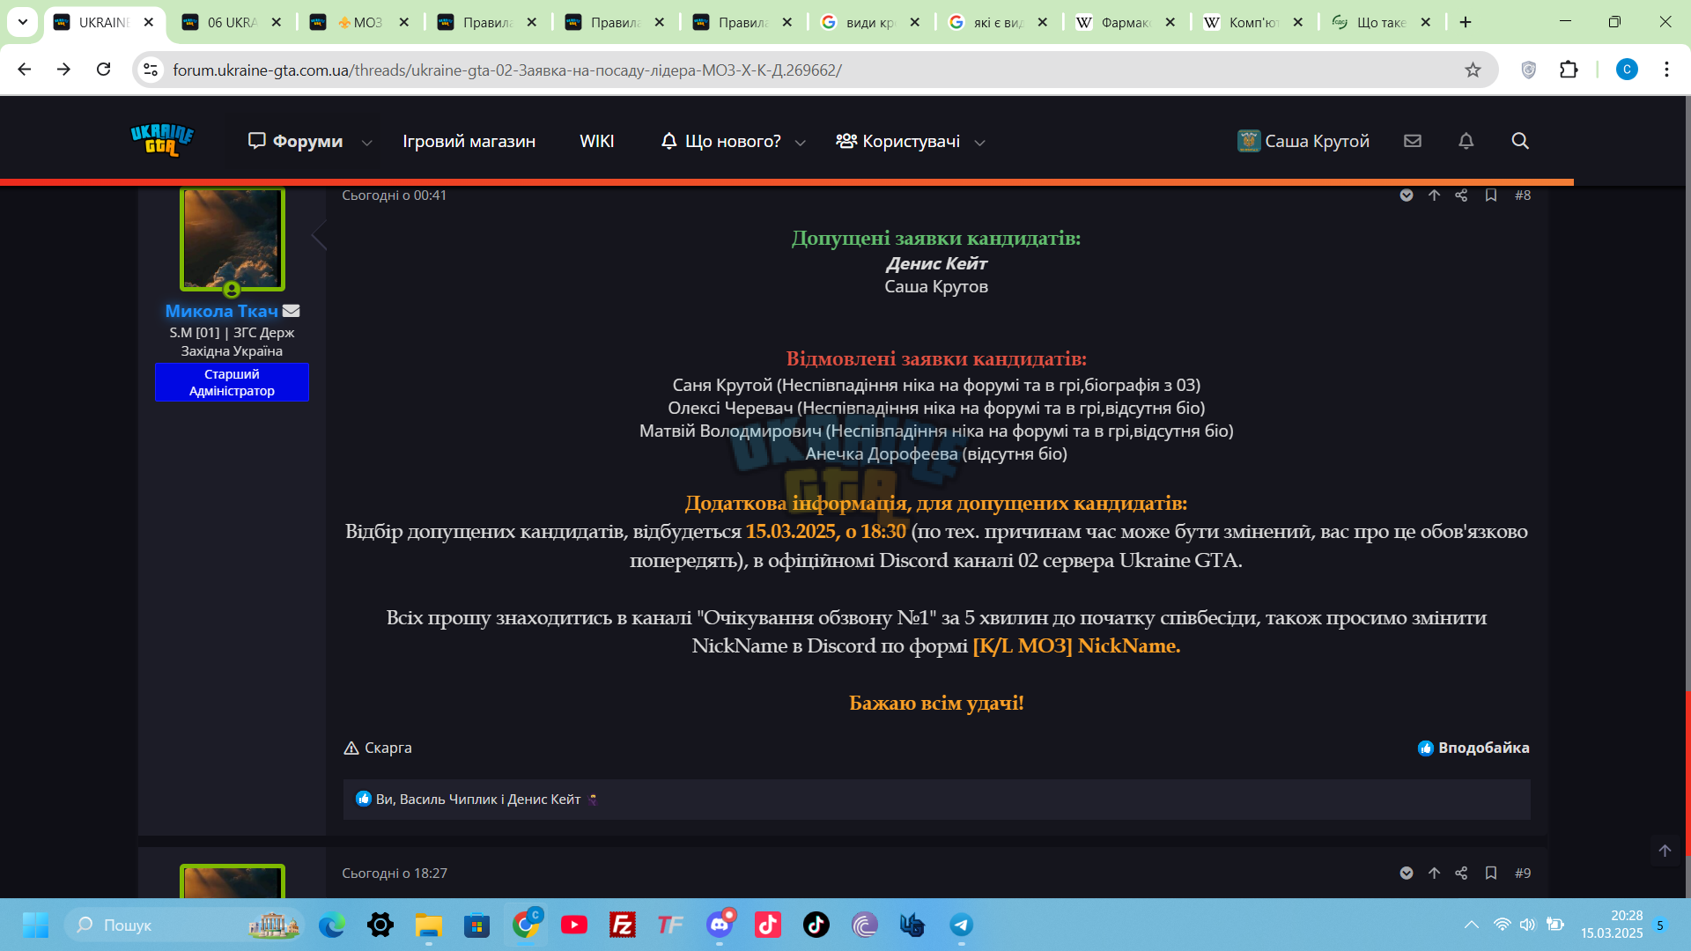Open the WIKI menu item

pyautogui.click(x=597, y=141)
